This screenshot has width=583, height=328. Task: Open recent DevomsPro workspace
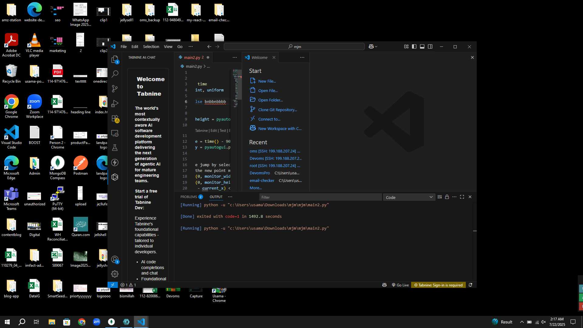(x=260, y=173)
